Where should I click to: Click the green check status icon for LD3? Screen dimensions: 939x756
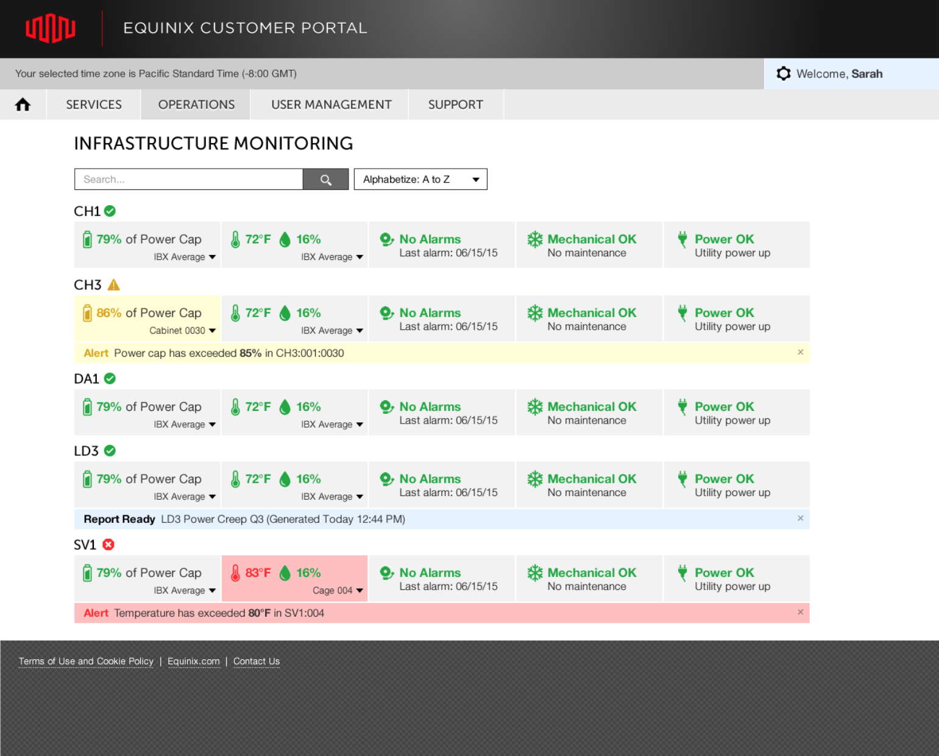coord(110,451)
